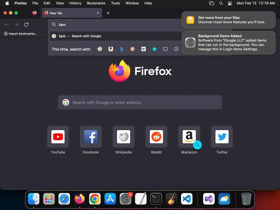The height and width of the screenshot is (210, 280).
Task: Open the Firefox application menu
Action: (21, 3)
